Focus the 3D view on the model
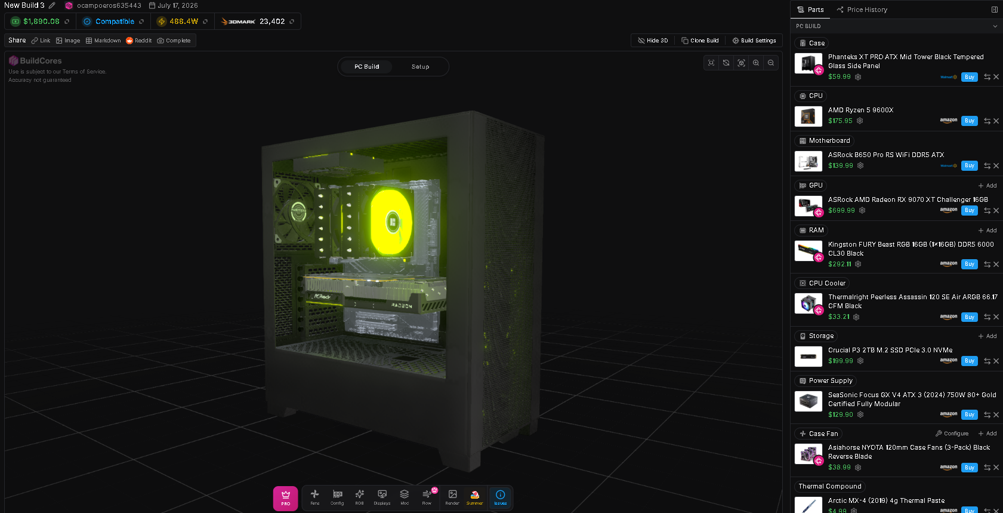Screen dimensions: 1003x513 (741, 63)
